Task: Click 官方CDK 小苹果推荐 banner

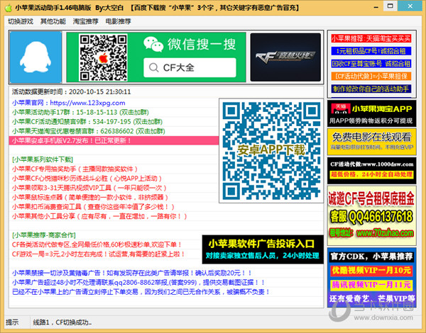Action: [371, 277]
